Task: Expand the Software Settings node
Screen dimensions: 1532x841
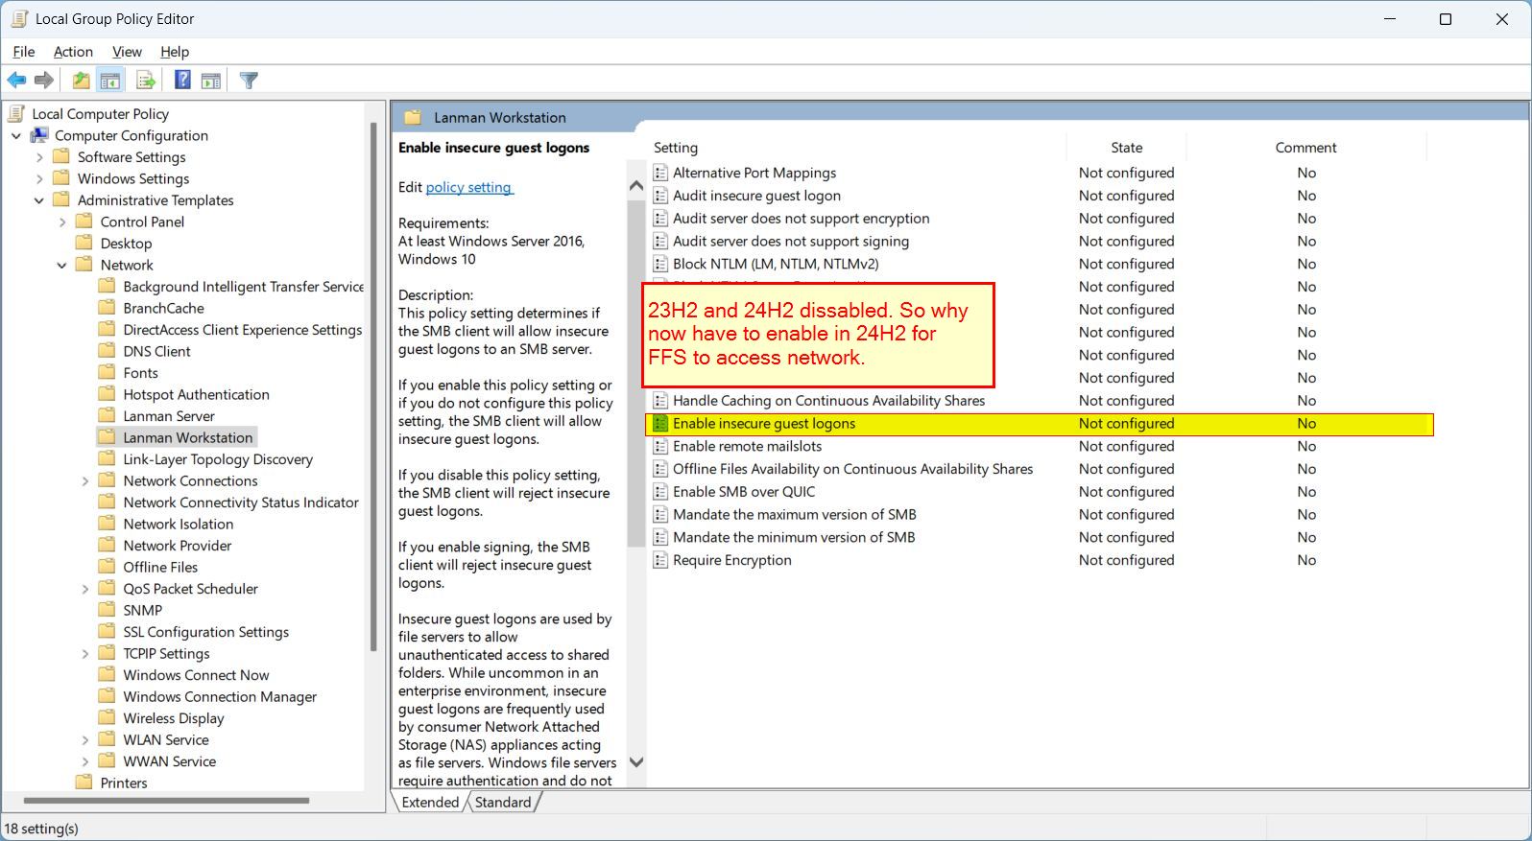Action: point(39,157)
